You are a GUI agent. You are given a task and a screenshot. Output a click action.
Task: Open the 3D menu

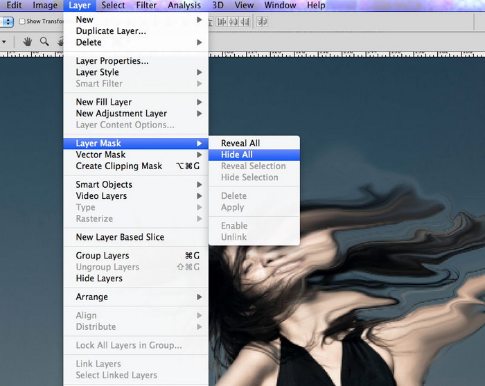[218, 6]
